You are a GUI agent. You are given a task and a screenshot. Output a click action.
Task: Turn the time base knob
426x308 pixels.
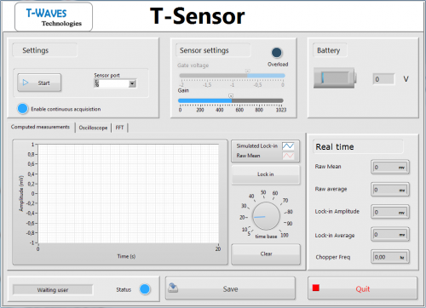coord(266,216)
